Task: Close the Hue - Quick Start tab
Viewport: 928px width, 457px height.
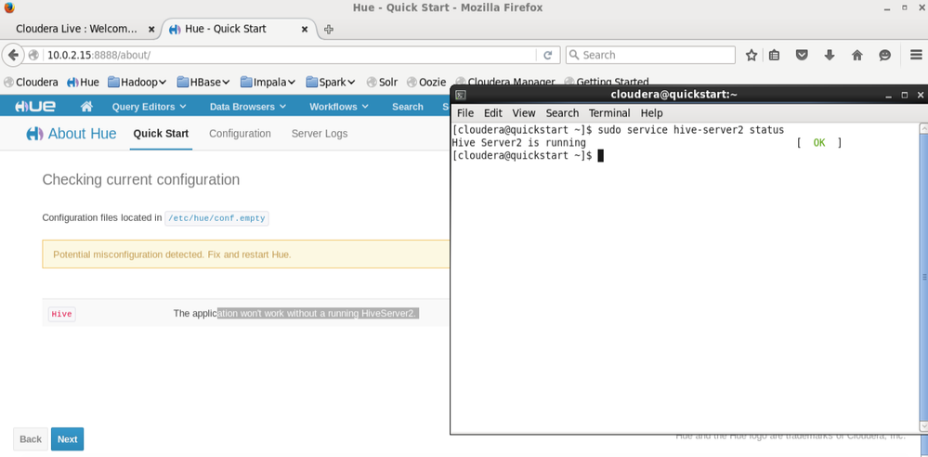Action: coord(305,29)
